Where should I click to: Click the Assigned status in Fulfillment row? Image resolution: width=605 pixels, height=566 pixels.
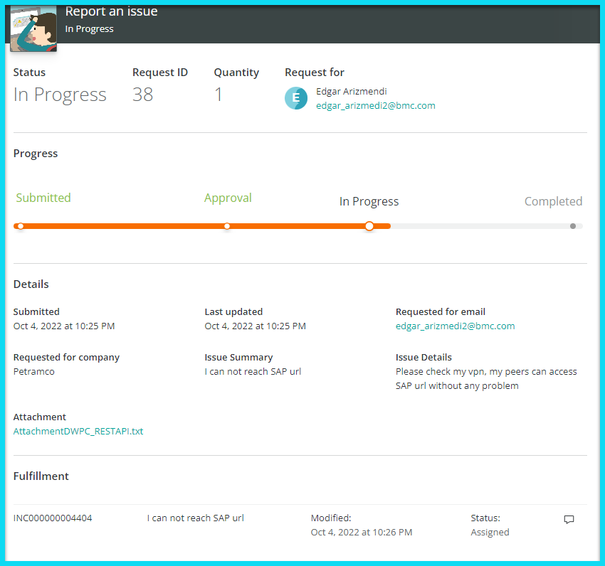(x=490, y=533)
